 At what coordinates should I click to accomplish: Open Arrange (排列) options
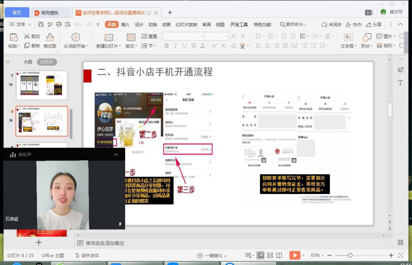tap(386, 46)
